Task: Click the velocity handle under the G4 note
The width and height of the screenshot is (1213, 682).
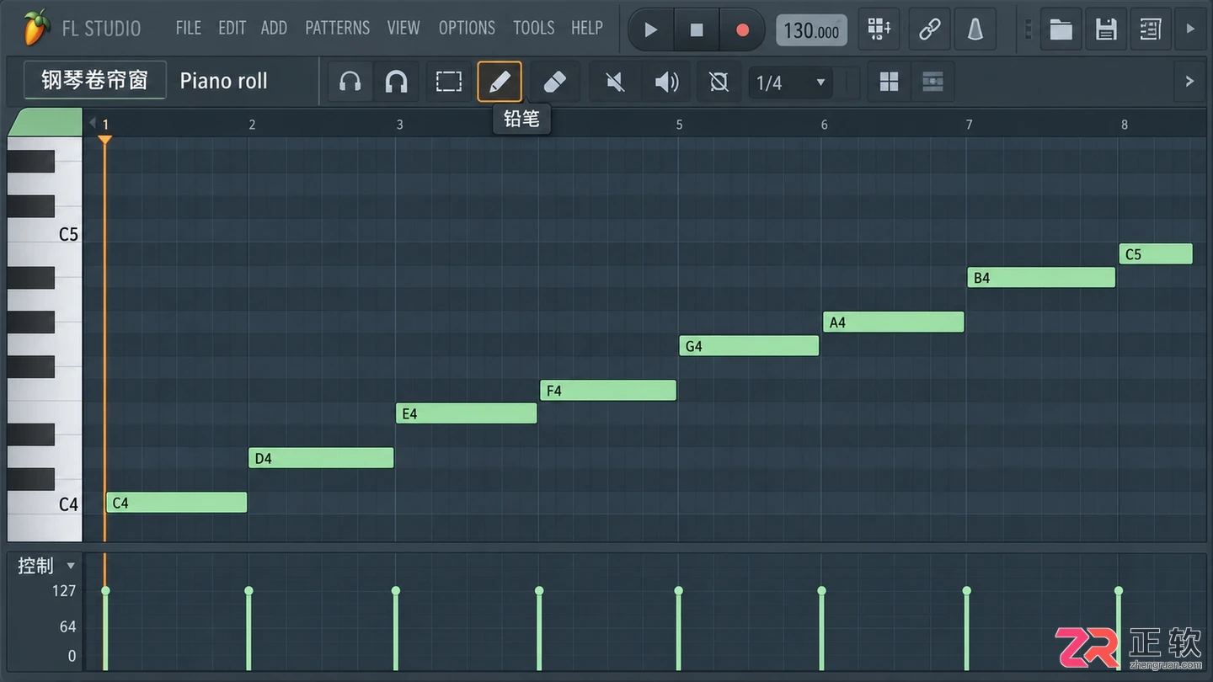Action: point(678,591)
